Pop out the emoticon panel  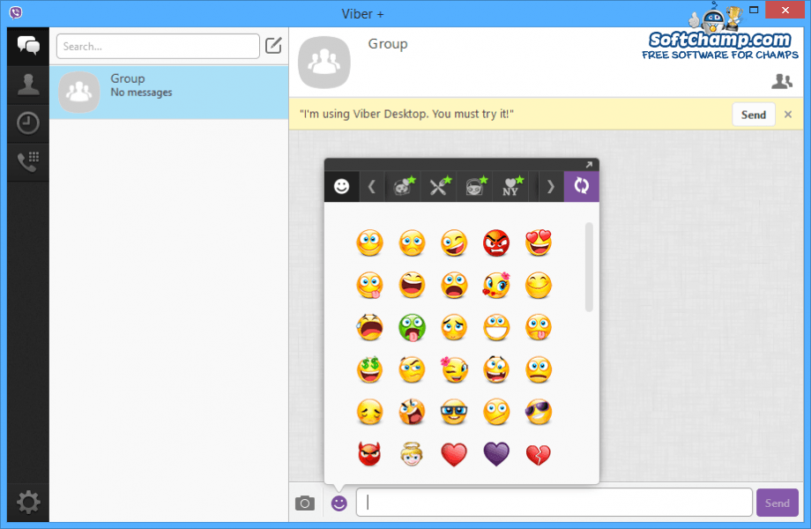pos(589,165)
